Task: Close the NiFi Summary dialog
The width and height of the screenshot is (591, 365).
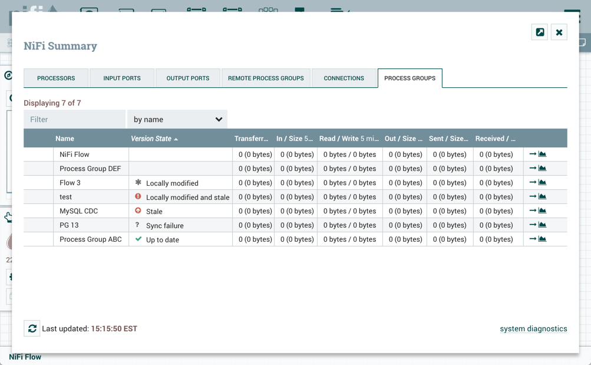Action: (559, 32)
